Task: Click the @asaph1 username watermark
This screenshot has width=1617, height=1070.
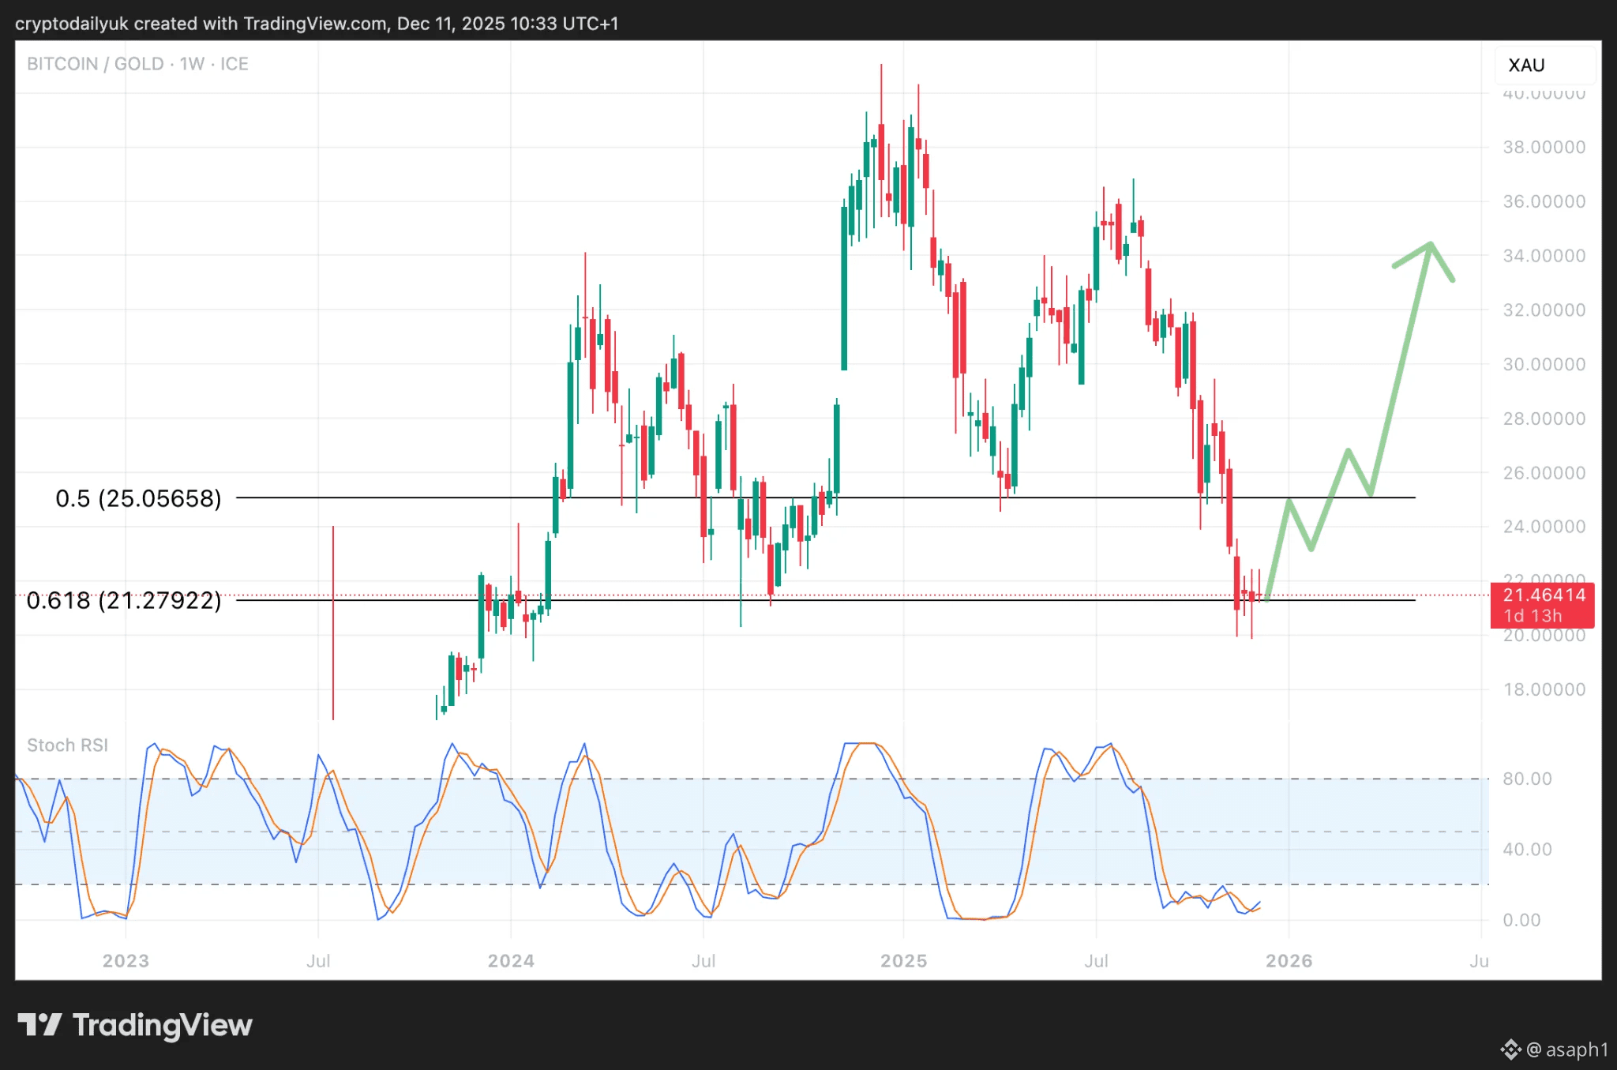Action: 1567,1049
